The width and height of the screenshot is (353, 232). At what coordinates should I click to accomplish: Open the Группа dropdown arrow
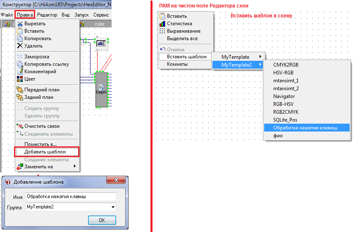pyautogui.click(x=113, y=207)
